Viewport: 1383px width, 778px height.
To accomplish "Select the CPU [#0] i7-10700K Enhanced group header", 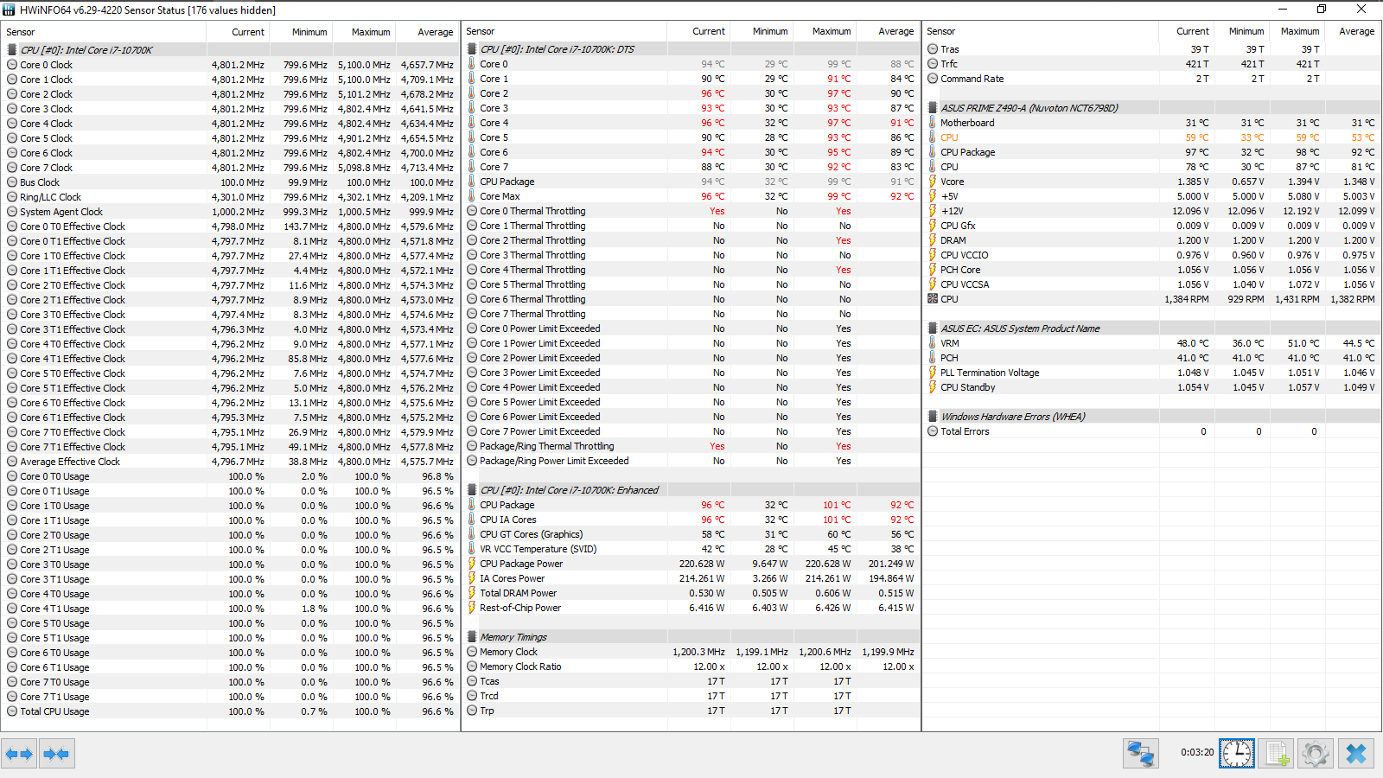I will [691, 490].
